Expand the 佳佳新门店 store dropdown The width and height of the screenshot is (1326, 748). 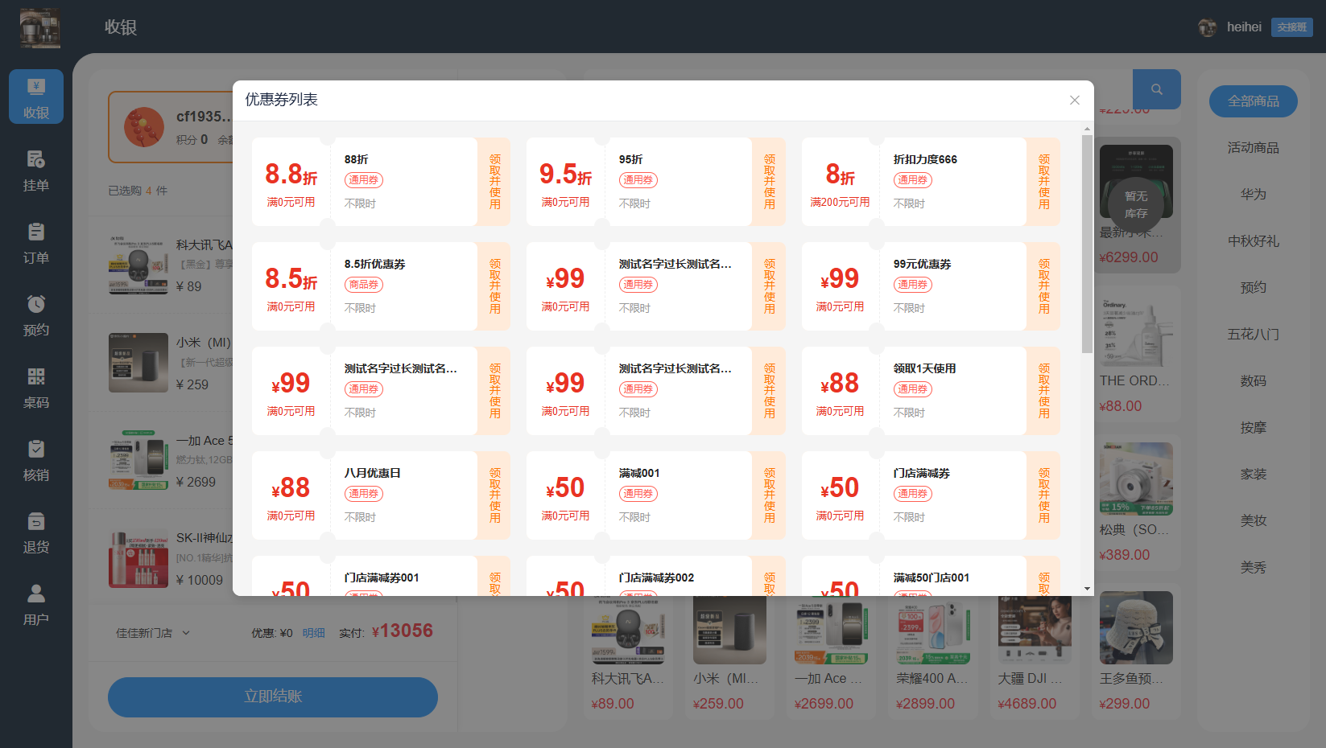153,633
